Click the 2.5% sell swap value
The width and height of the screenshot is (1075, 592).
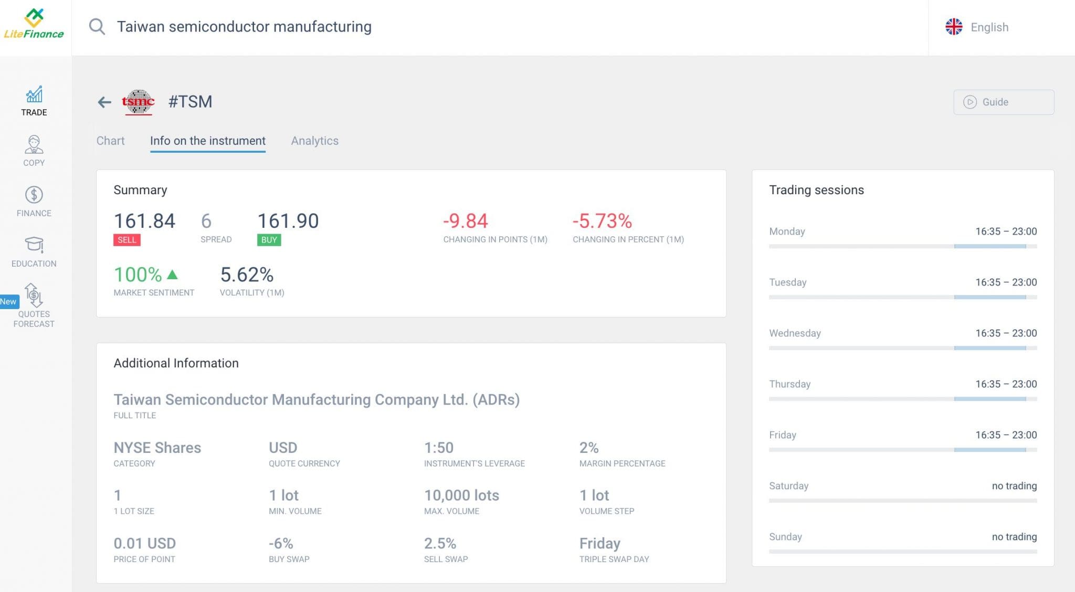(x=440, y=543)
